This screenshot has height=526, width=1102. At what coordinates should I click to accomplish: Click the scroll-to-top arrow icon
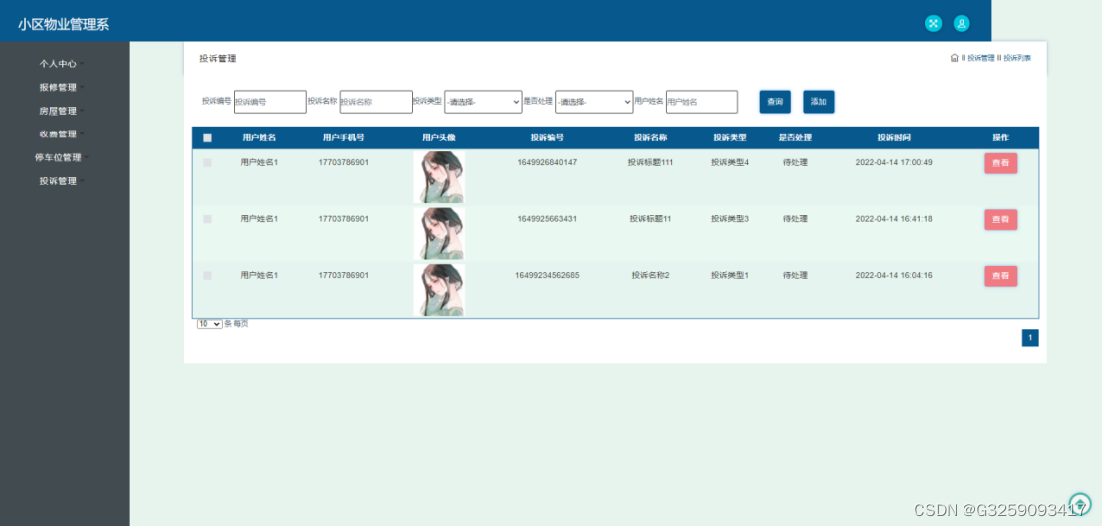click(1079, 502)
